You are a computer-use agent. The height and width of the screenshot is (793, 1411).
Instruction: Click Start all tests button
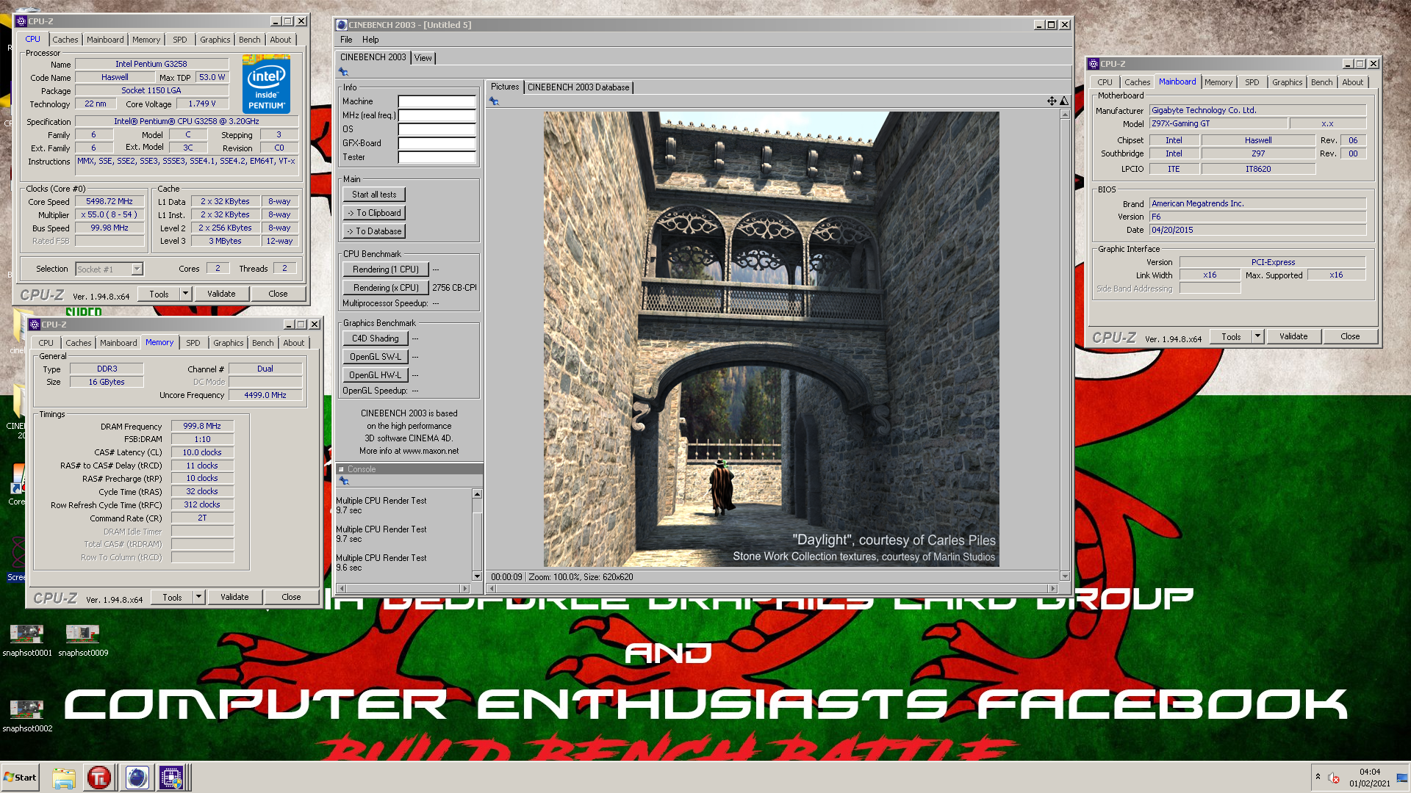point(374,195)
